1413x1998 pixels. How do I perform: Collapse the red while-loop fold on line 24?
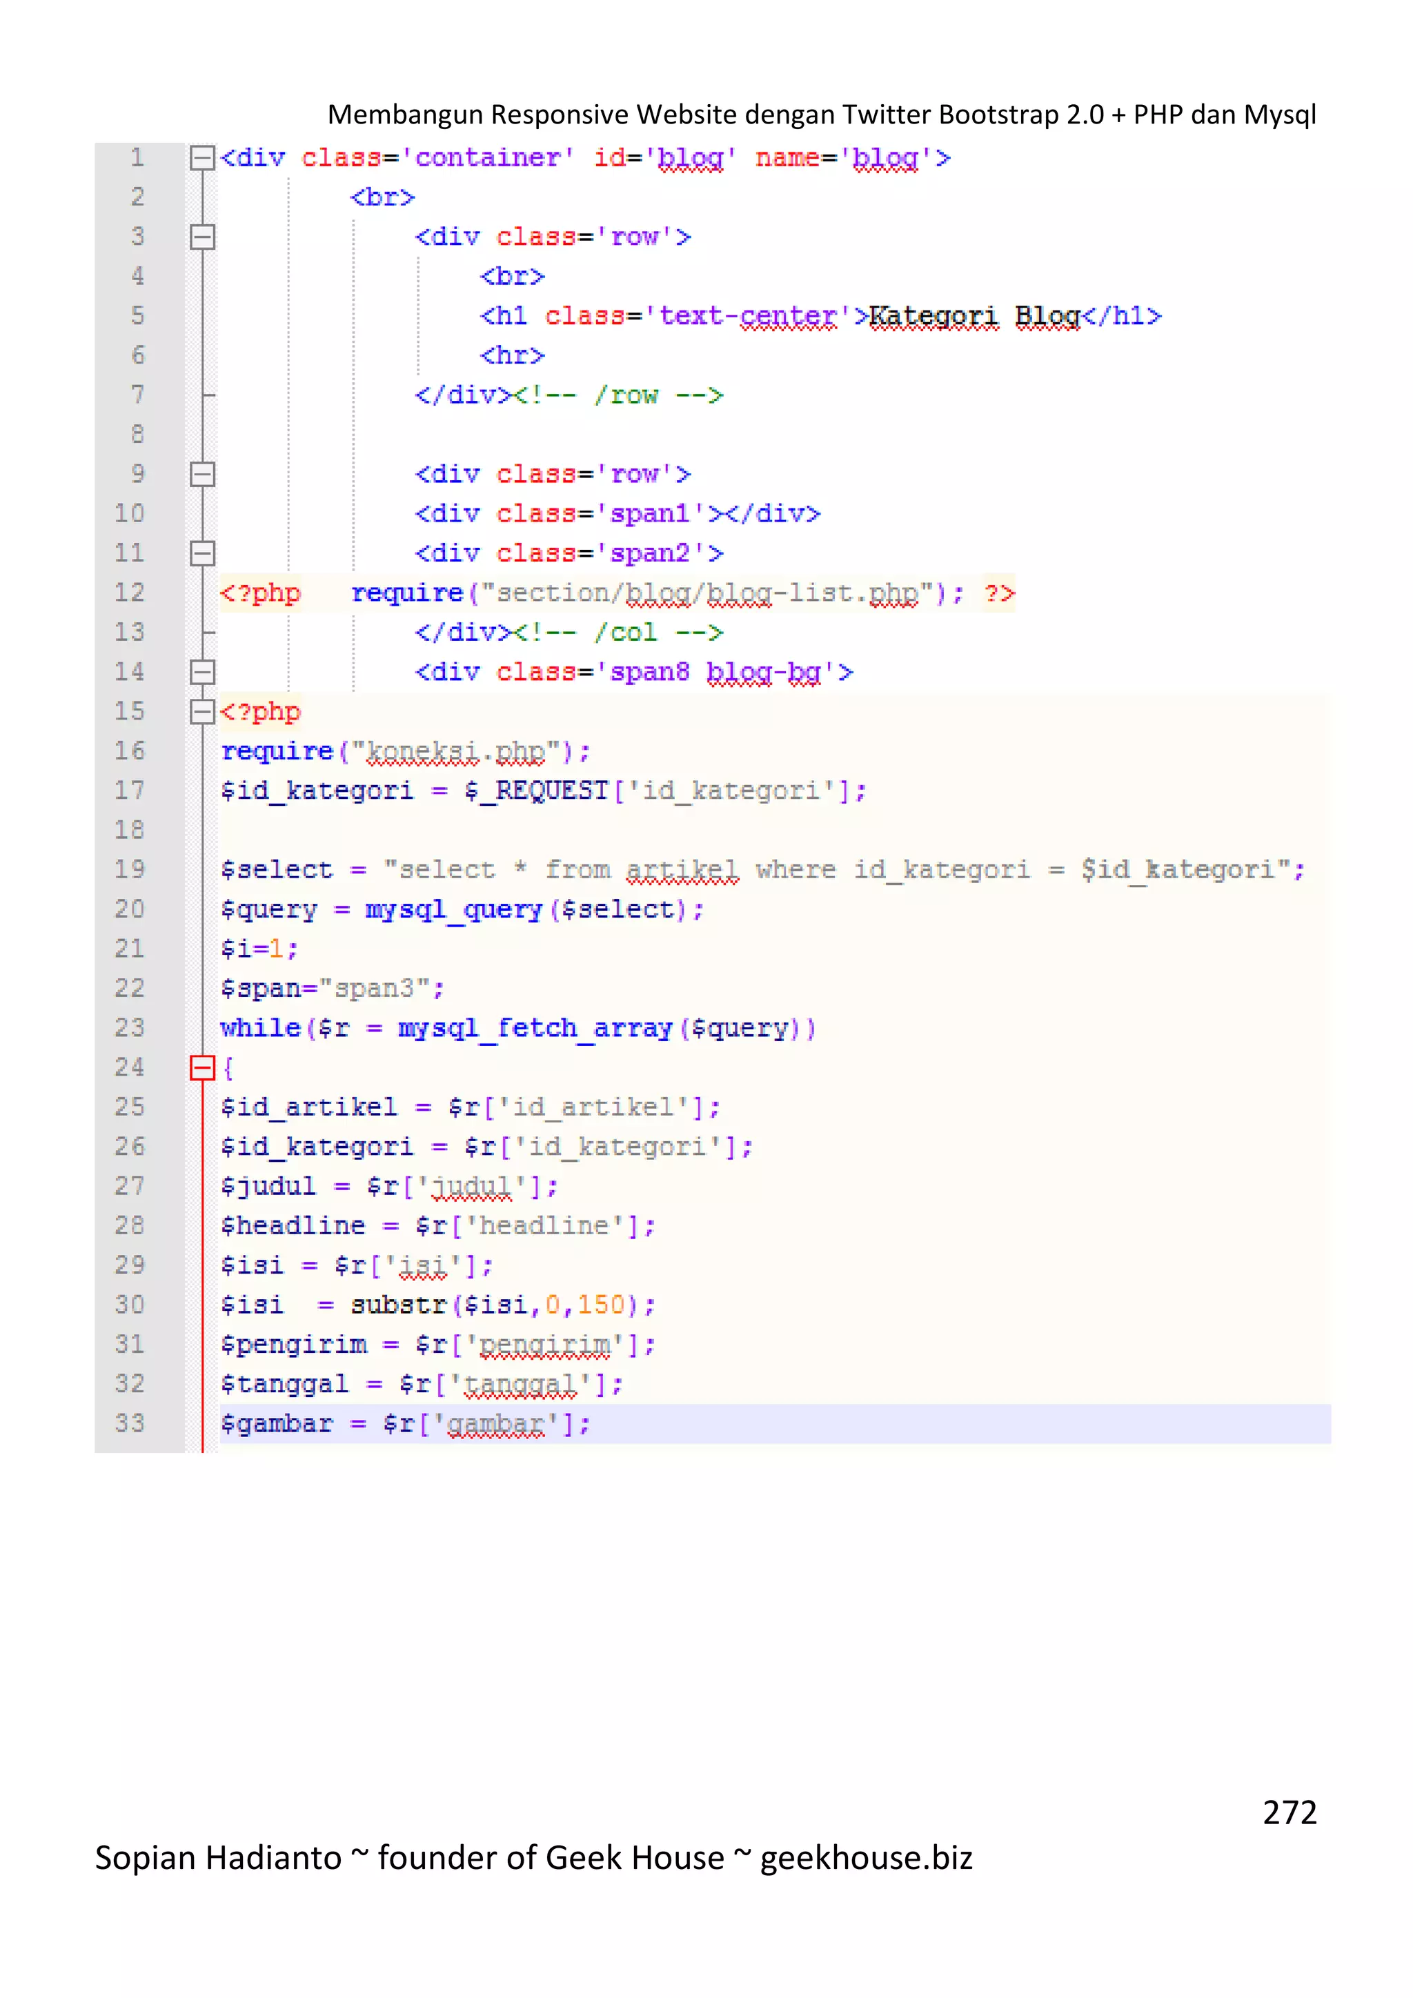[x=202, y=1068]
